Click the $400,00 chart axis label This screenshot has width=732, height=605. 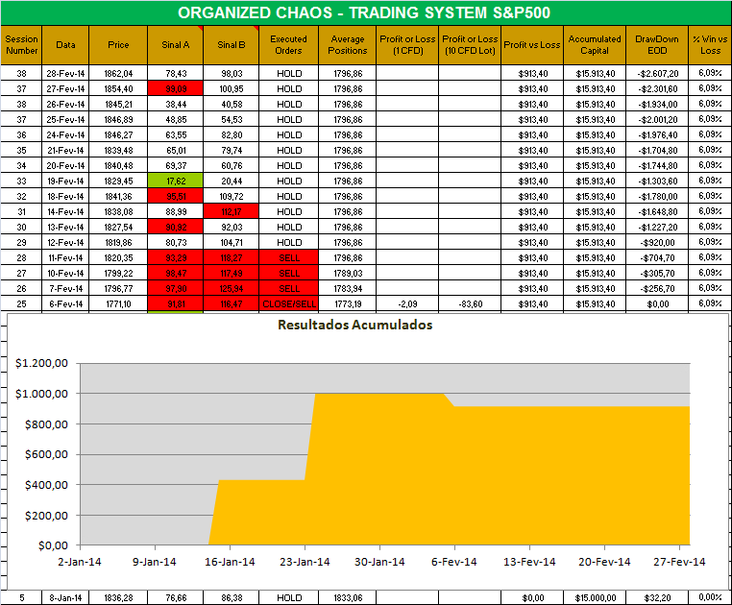46,485
